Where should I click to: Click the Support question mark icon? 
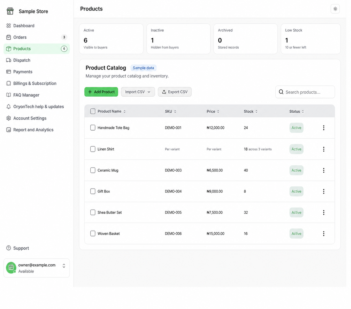pyautogui.click(x=9, y=248)
